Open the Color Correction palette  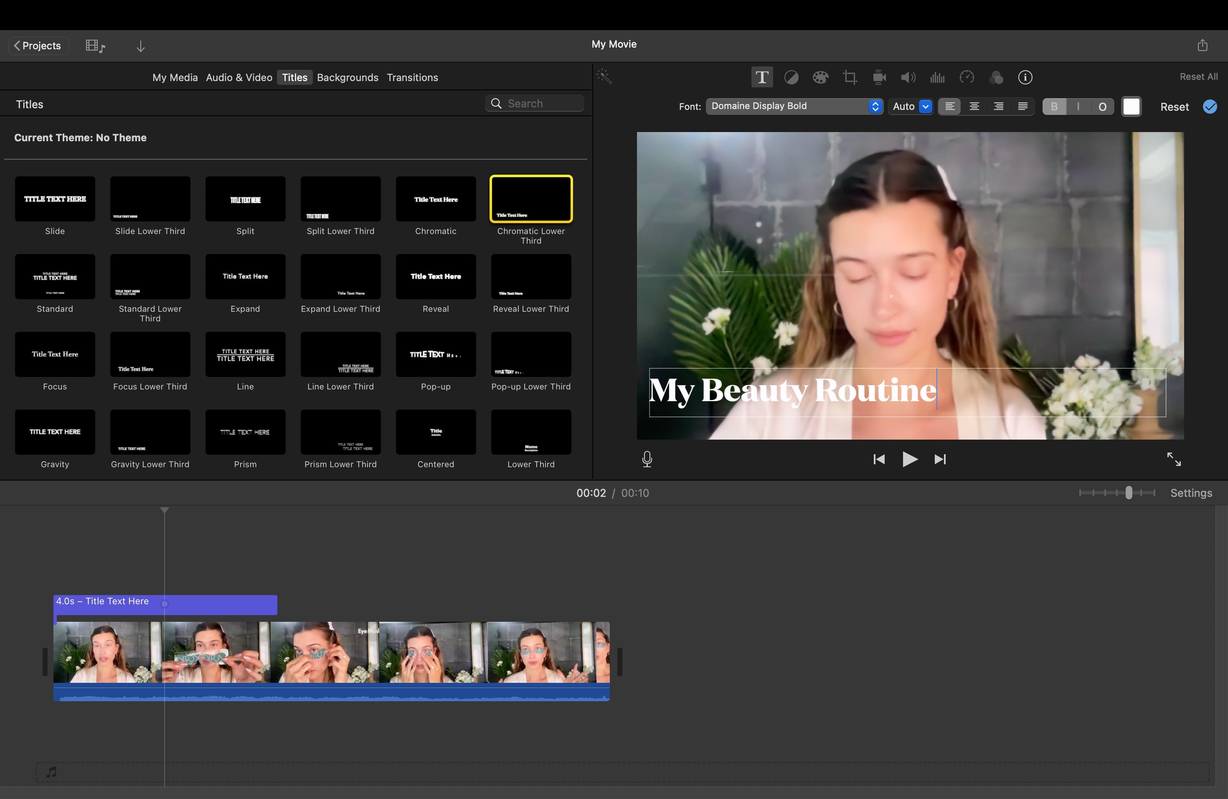[x=820, y=77]
